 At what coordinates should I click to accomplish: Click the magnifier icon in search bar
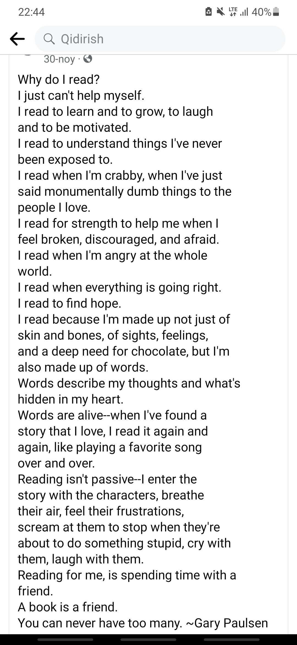pyautogui.click(x=49, y=39)
